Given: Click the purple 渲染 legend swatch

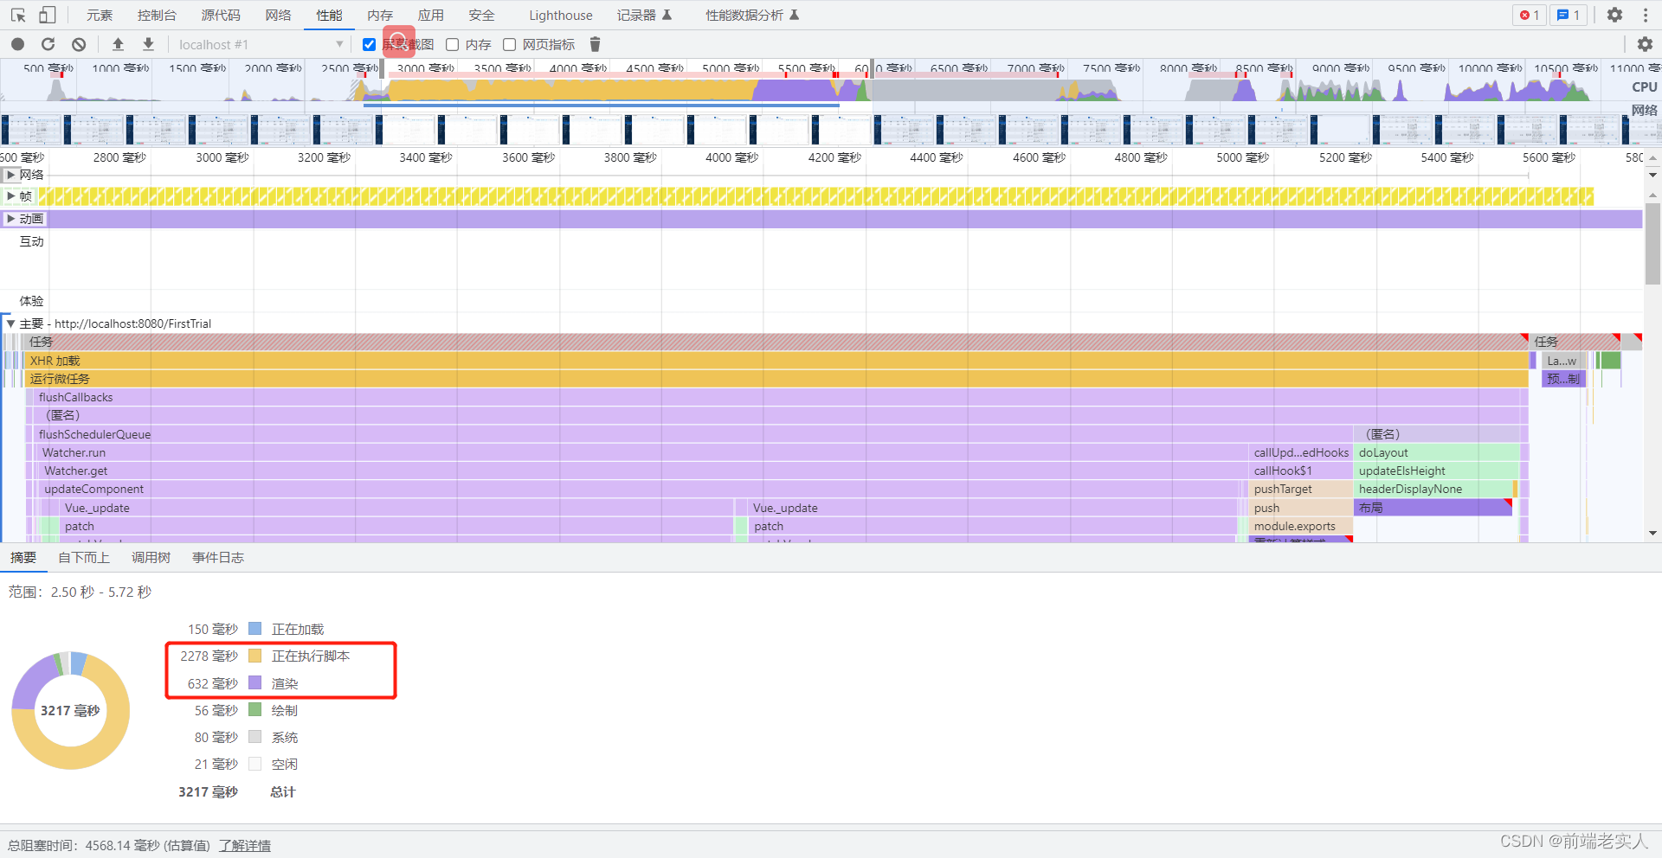Looking at the screenshot, I should pos(255,682).
